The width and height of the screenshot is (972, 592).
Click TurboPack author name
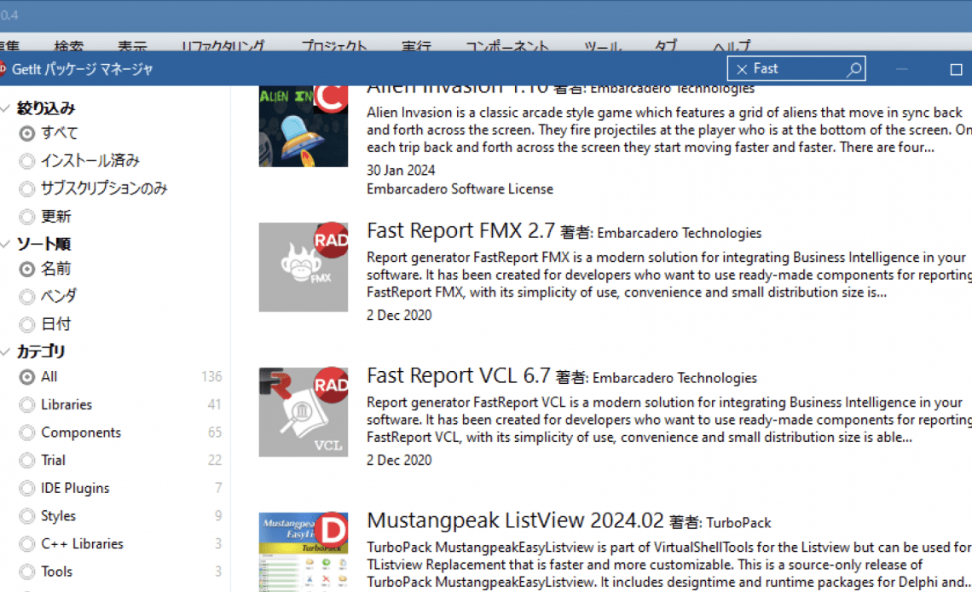click(x=738, y=523)
